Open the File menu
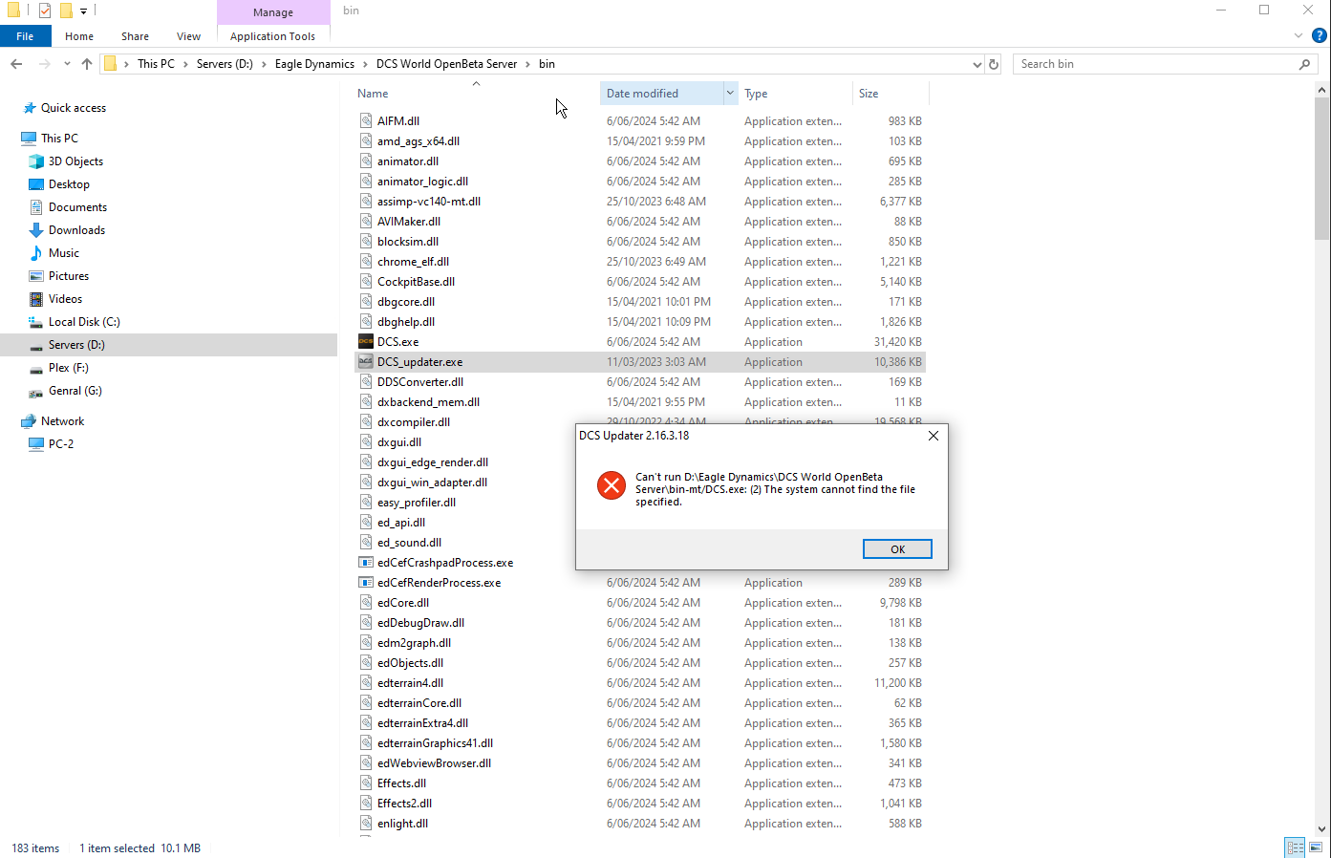The image size is (1331, 858). pyautogui.click(x=25, y=36)
